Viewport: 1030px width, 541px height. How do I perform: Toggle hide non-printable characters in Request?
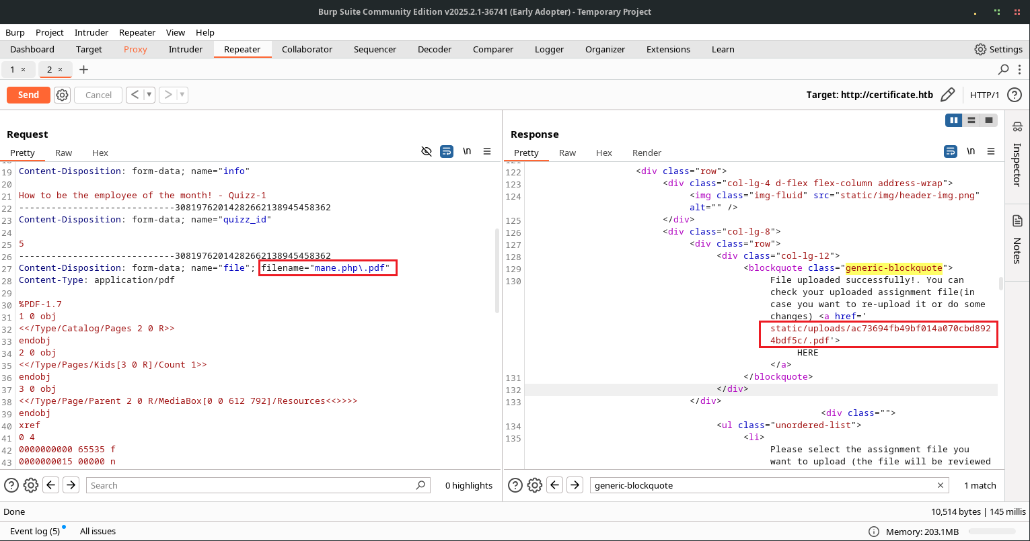pyautogui.click(x=427, y=152)
